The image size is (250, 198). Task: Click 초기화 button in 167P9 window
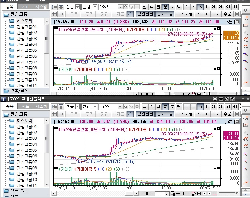click(203, 114)
